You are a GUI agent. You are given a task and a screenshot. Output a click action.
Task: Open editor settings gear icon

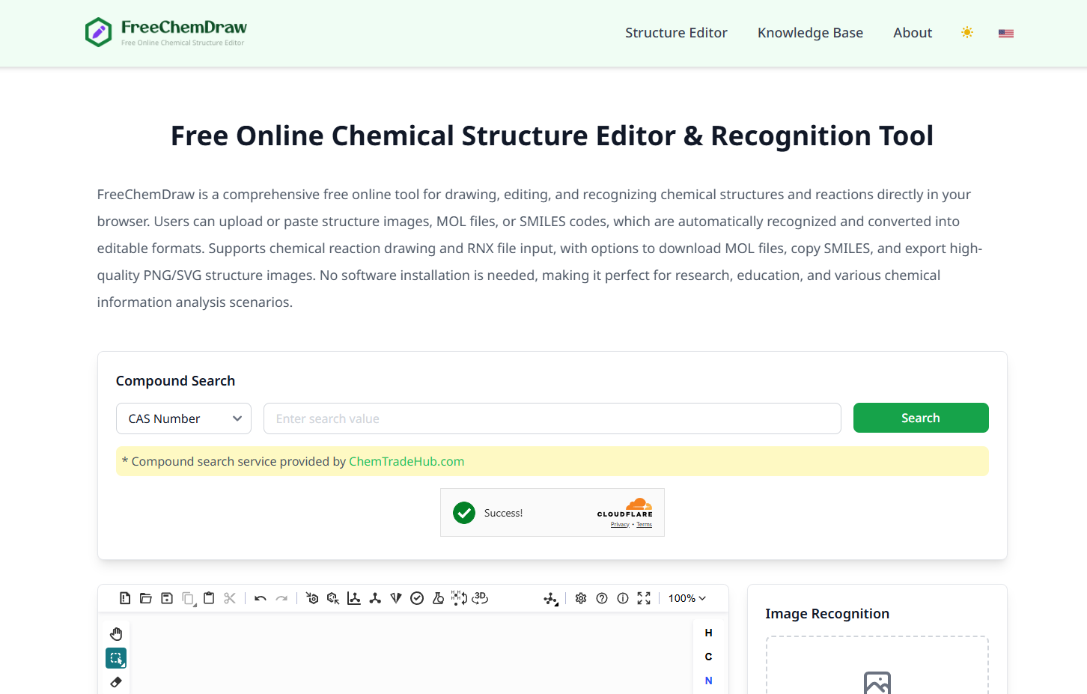pyautogui.click(x=581, y=598)
